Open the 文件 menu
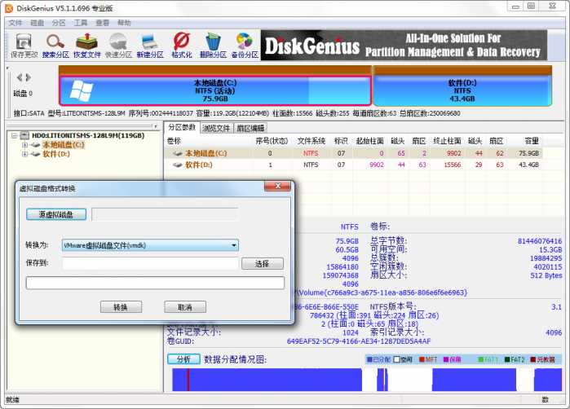570x409 pixels. pyautogui.click(x=15, y=23)
